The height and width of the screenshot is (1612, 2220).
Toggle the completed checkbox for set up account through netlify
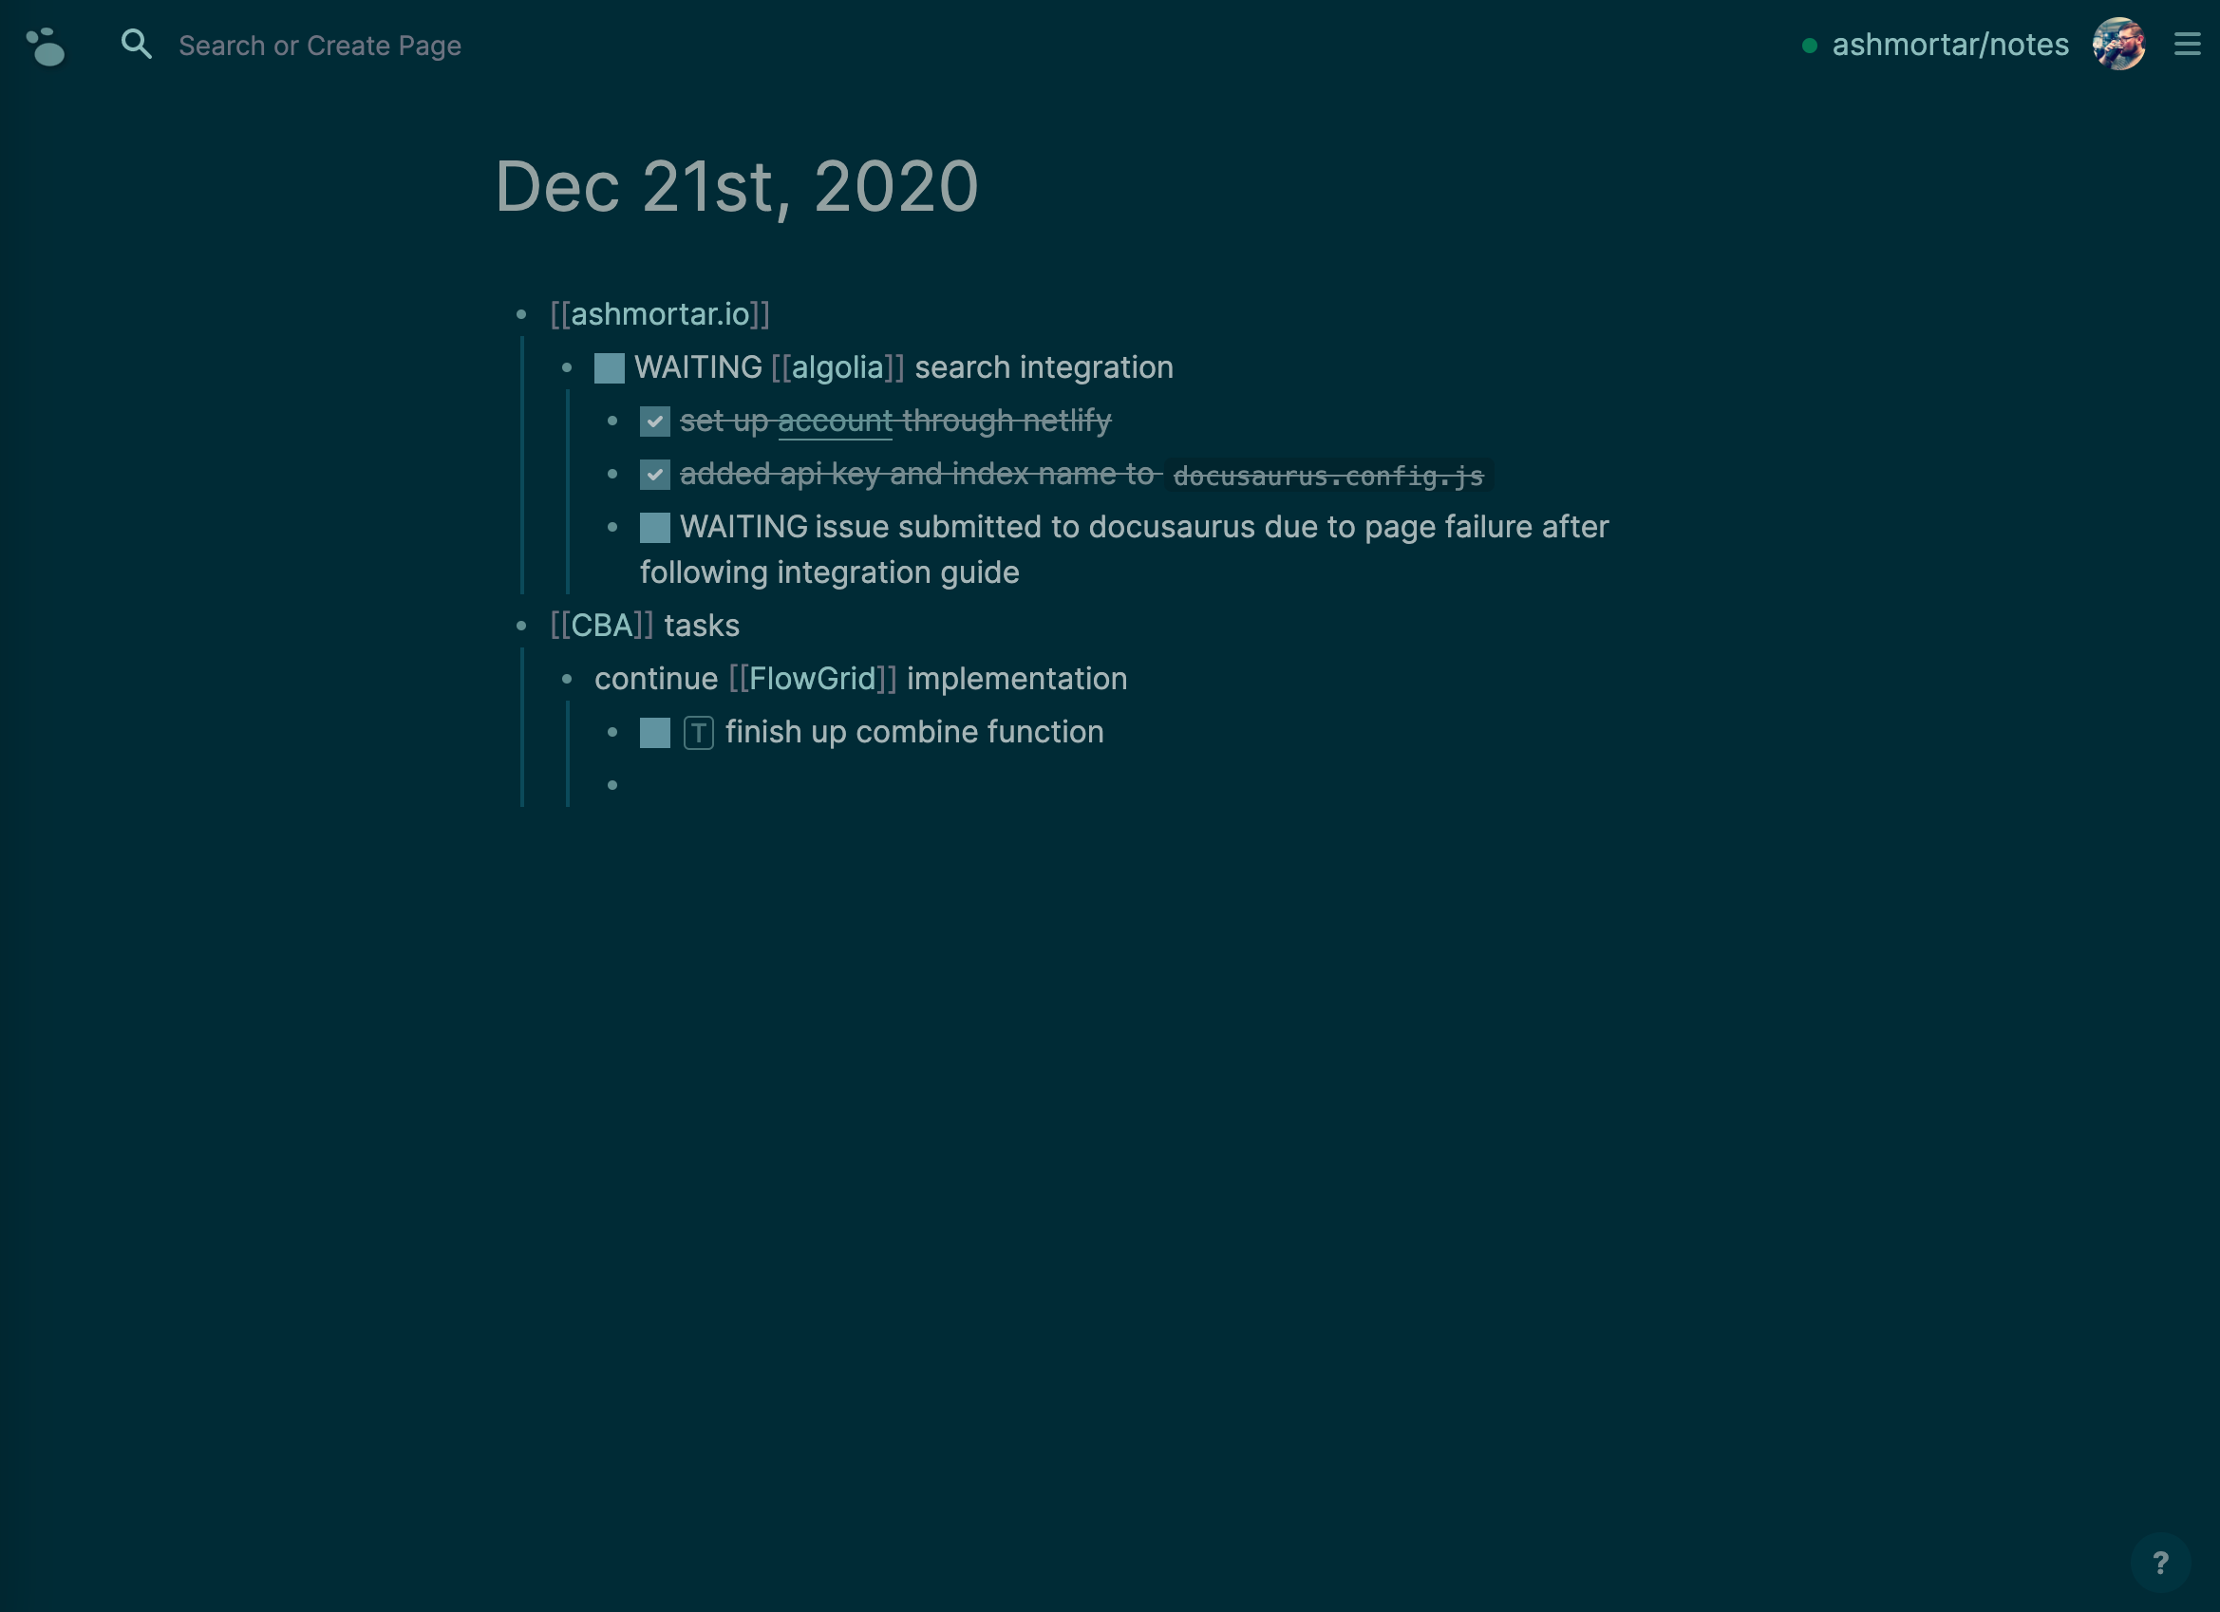tap(655, 421)
